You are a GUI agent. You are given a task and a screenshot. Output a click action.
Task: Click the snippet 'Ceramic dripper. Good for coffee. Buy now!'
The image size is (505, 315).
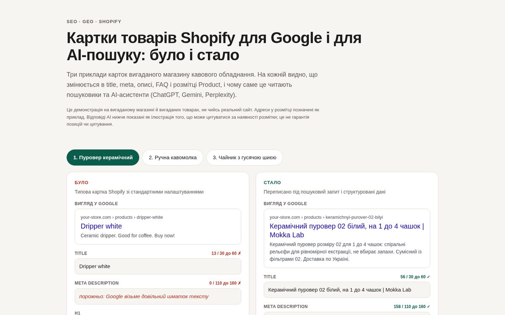tap(128, 236)
